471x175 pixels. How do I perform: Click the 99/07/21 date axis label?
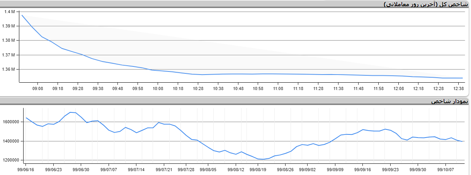165,169
